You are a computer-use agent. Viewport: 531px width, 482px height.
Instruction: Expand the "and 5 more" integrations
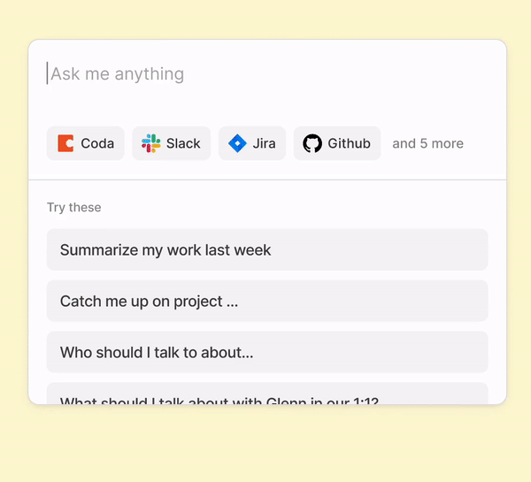pyautogui.click(x=427, y=143)
